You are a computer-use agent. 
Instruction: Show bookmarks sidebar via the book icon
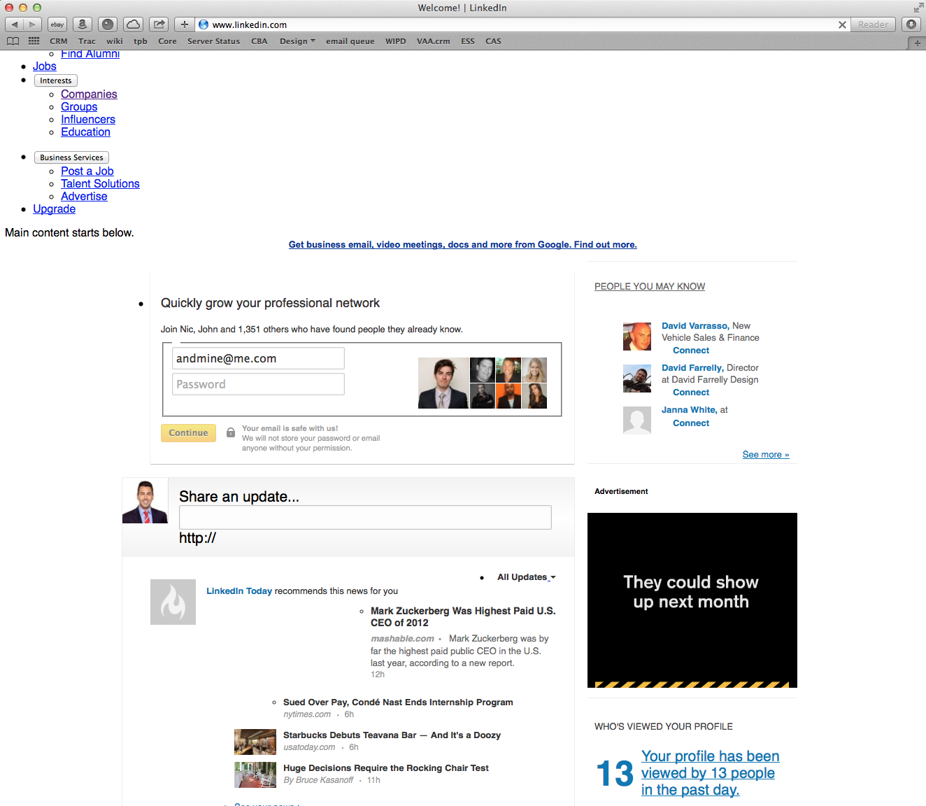pos(13,41)
